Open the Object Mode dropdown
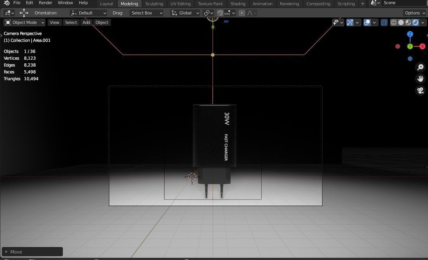 [24, 22]
